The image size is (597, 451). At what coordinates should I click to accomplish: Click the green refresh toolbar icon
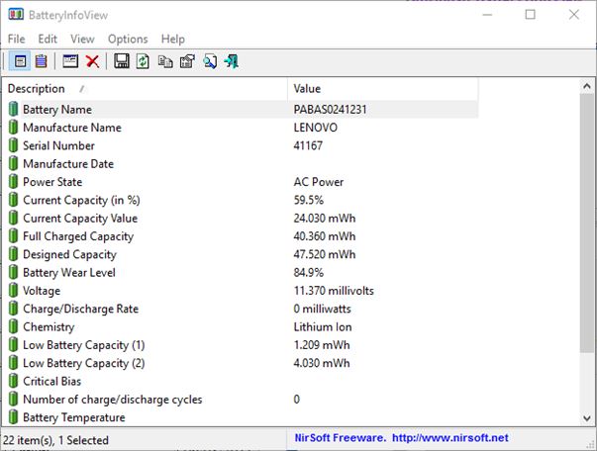pos(143,61)
